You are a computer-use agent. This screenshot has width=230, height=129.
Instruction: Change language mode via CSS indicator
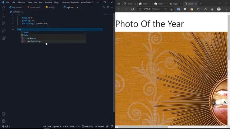coord(78,126)
